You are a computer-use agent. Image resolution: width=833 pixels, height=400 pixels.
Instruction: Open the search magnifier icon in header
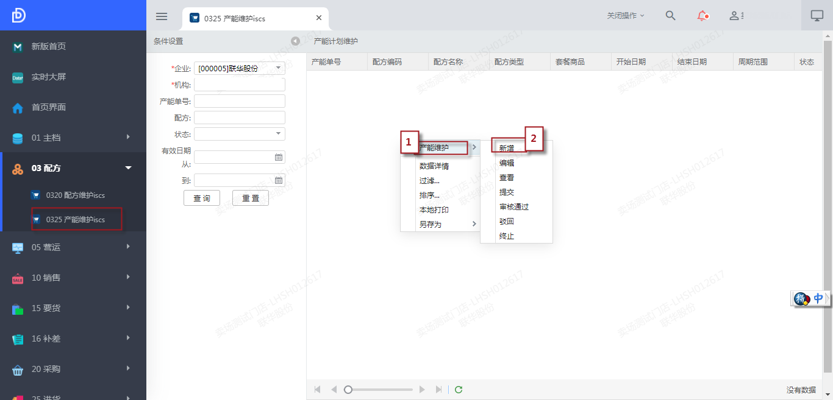670,16
